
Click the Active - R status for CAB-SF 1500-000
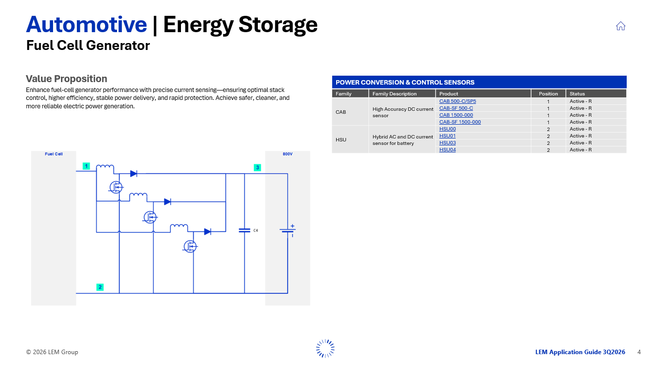click(581, 122)
